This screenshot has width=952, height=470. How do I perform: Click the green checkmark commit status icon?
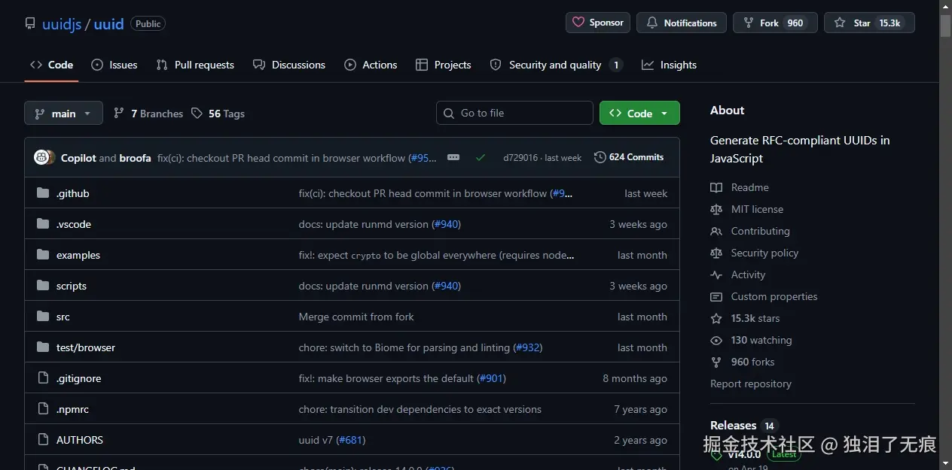click(481, 158)
